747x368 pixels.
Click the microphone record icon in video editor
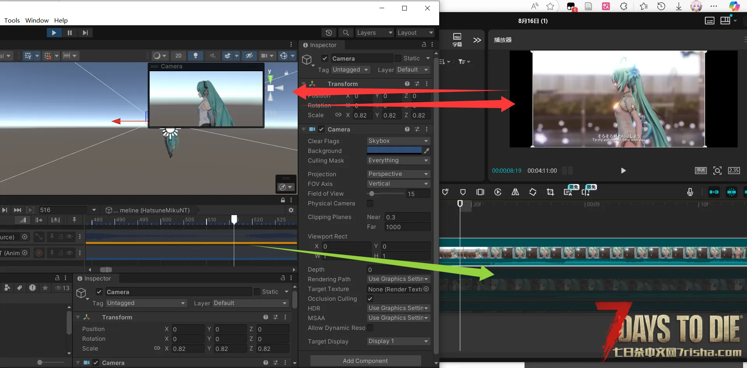pos(690,192)
